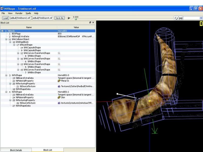This screenshot has height=152, width=203.
Task: Float the Block List panel
Action: (90, 23)
